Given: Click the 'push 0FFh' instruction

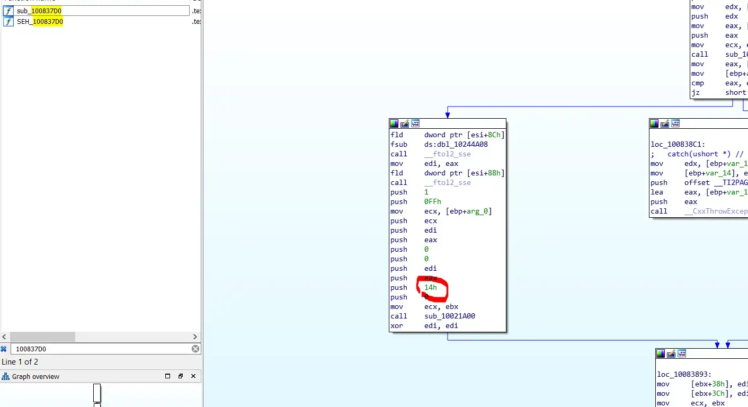Looking at the screenshot, I should [x=416, y=202].
